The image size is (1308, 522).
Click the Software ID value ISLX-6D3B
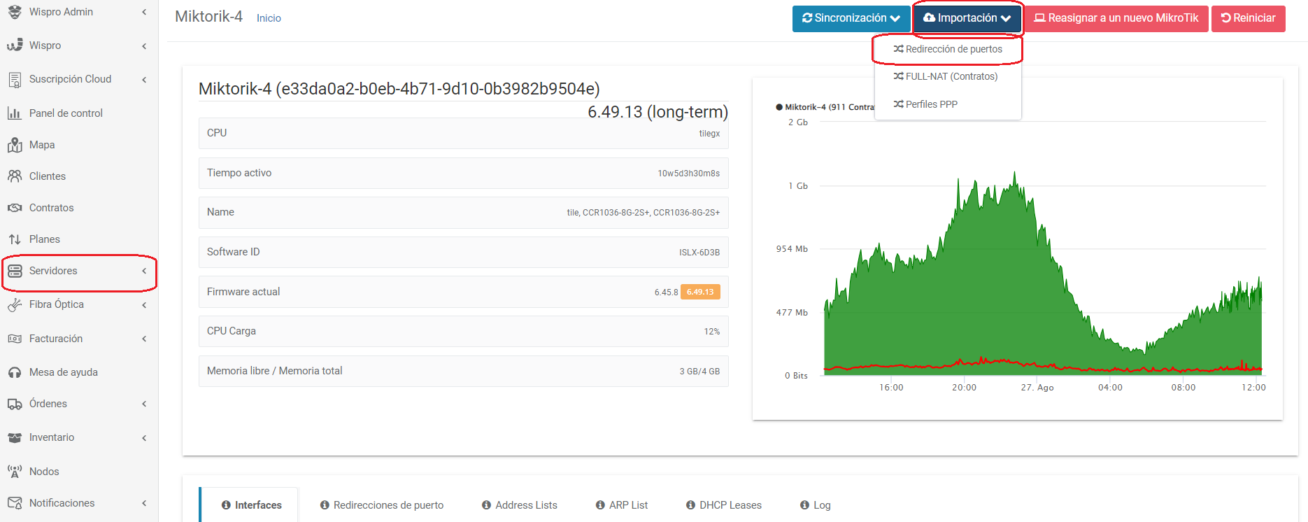click(699, 253)
